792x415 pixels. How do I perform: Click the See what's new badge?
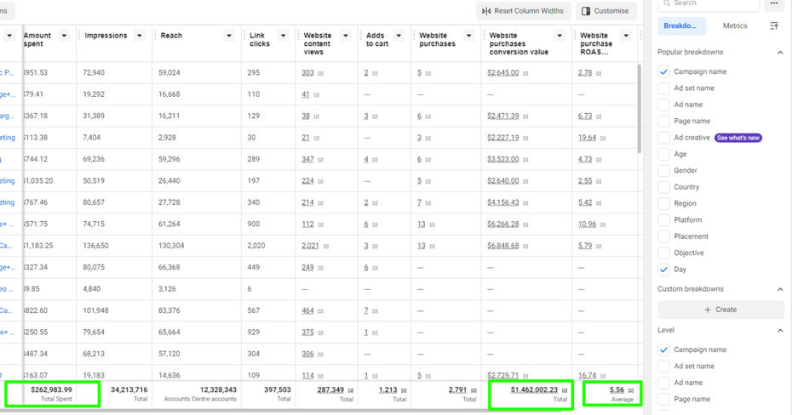(737, 138)
